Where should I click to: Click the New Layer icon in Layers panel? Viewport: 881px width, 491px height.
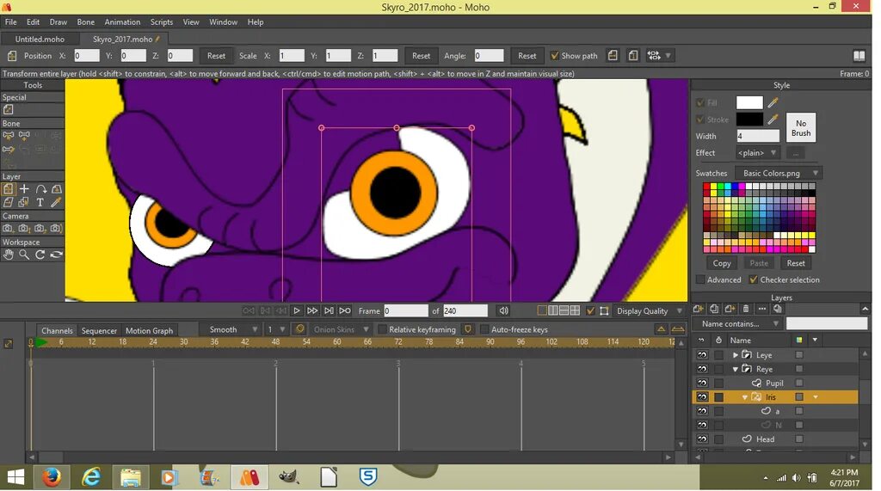(698, 309)
